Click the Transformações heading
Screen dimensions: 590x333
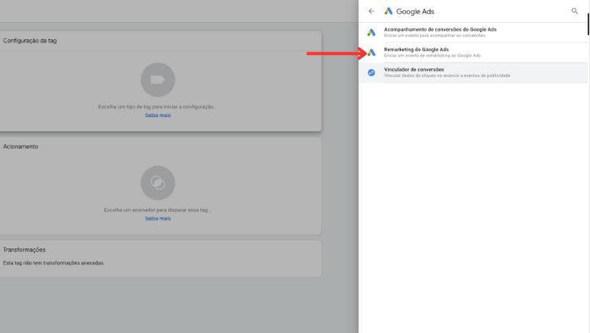[24, 250]
